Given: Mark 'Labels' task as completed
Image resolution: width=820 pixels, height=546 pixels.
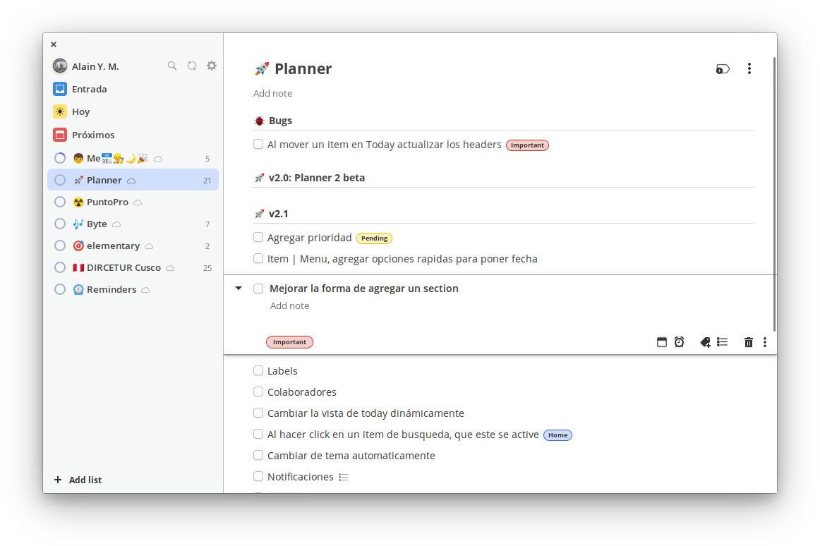Looking at the screenshot, I should (x=258, y=370).
